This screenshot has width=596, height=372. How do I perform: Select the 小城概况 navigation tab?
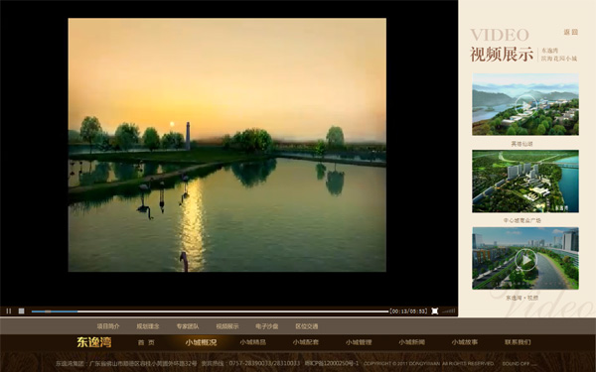tap(201, 343)
